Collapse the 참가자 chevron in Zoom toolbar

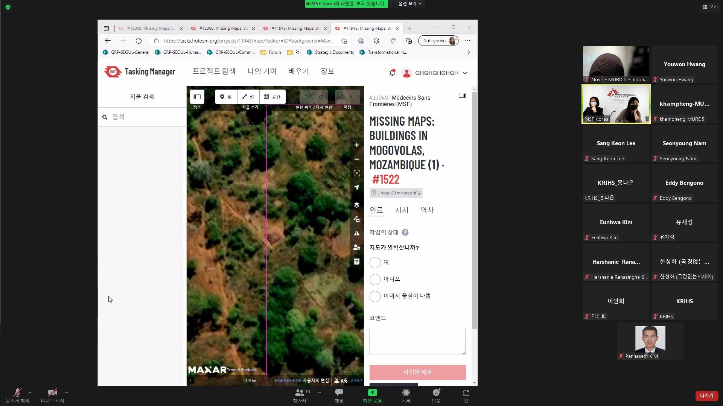point(320,392)
